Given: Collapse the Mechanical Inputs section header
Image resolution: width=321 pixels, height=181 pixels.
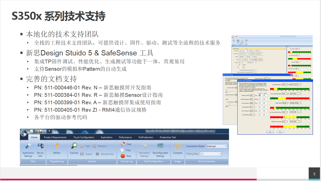Looking at the screenshot, I should pos(259,49).
